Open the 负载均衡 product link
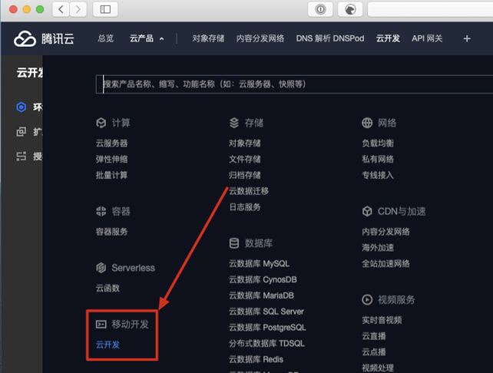 click(378, 144)
